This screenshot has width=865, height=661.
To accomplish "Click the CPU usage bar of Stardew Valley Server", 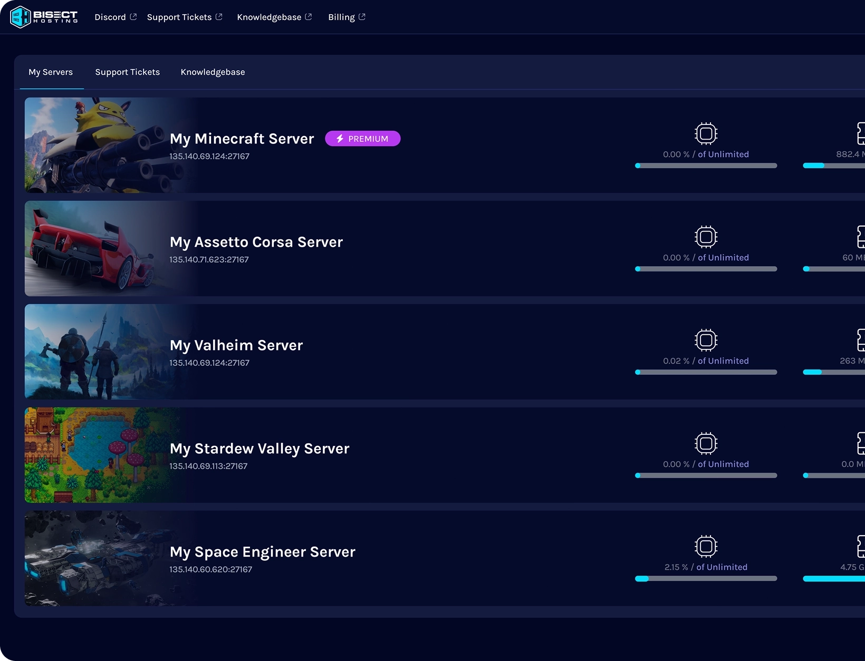I will click(x=706, y=475).
